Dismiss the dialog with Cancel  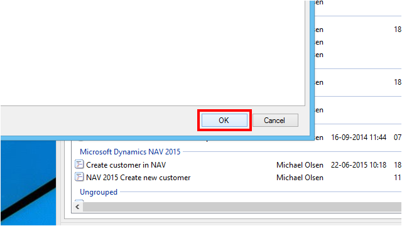click(275, 120)
